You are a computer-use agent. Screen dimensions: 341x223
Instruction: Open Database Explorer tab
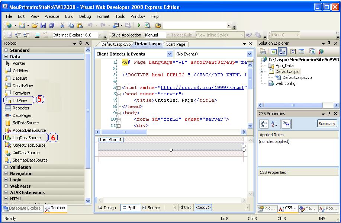point(23,208)
